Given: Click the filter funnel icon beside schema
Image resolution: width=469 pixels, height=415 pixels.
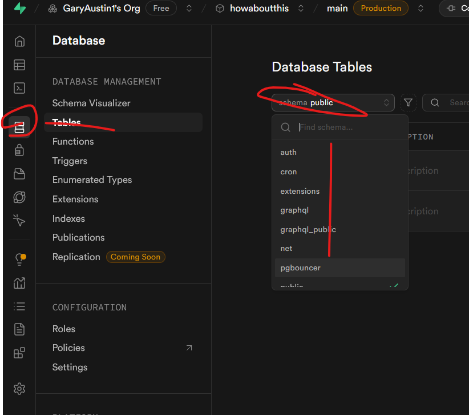Looking at the screenshot, I should 408,103.
